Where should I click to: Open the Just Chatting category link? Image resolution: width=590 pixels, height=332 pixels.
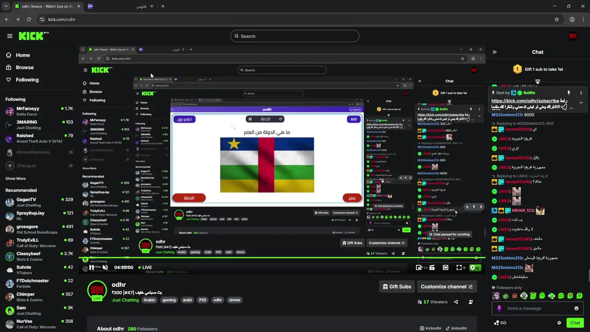(x=125, y=300)
